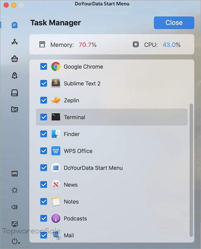Click the 70.7% memory usage value
This screenshot has height=249, width=201.
87,45
